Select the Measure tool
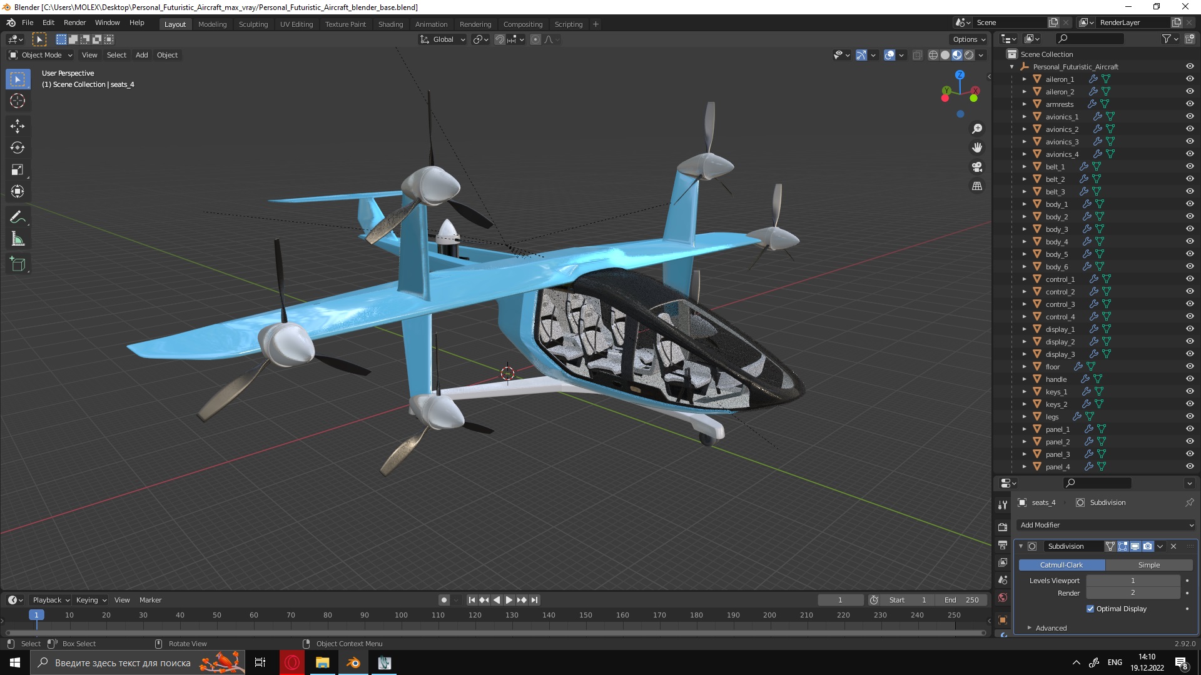The height and width of the screenshot is (675, 1201). pos(18,239)
